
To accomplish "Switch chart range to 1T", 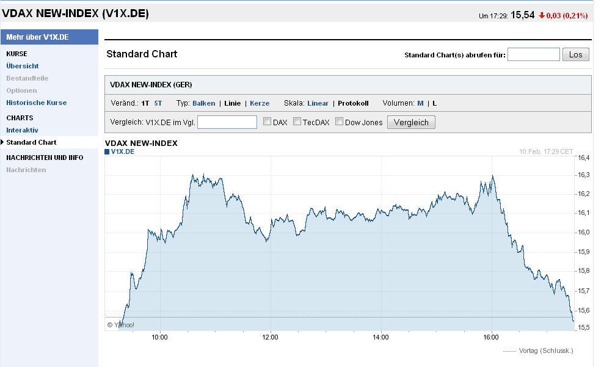I will tap(145, 103).
